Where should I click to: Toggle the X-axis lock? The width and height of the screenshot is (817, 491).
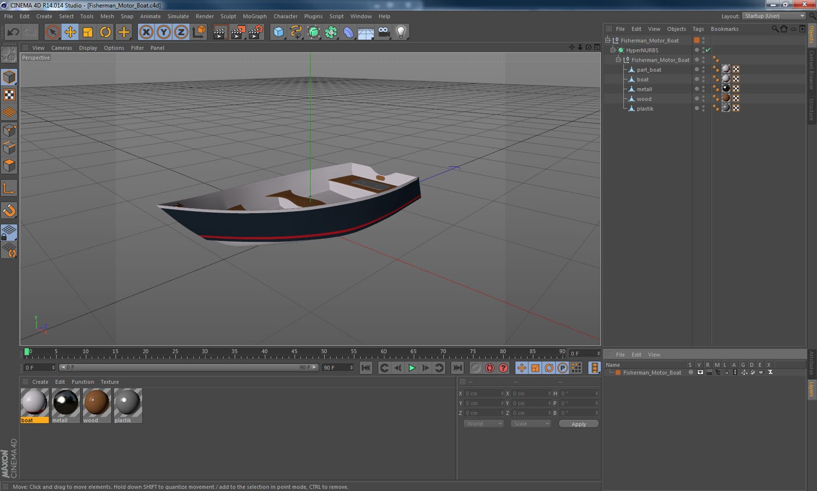pos(146,32)
